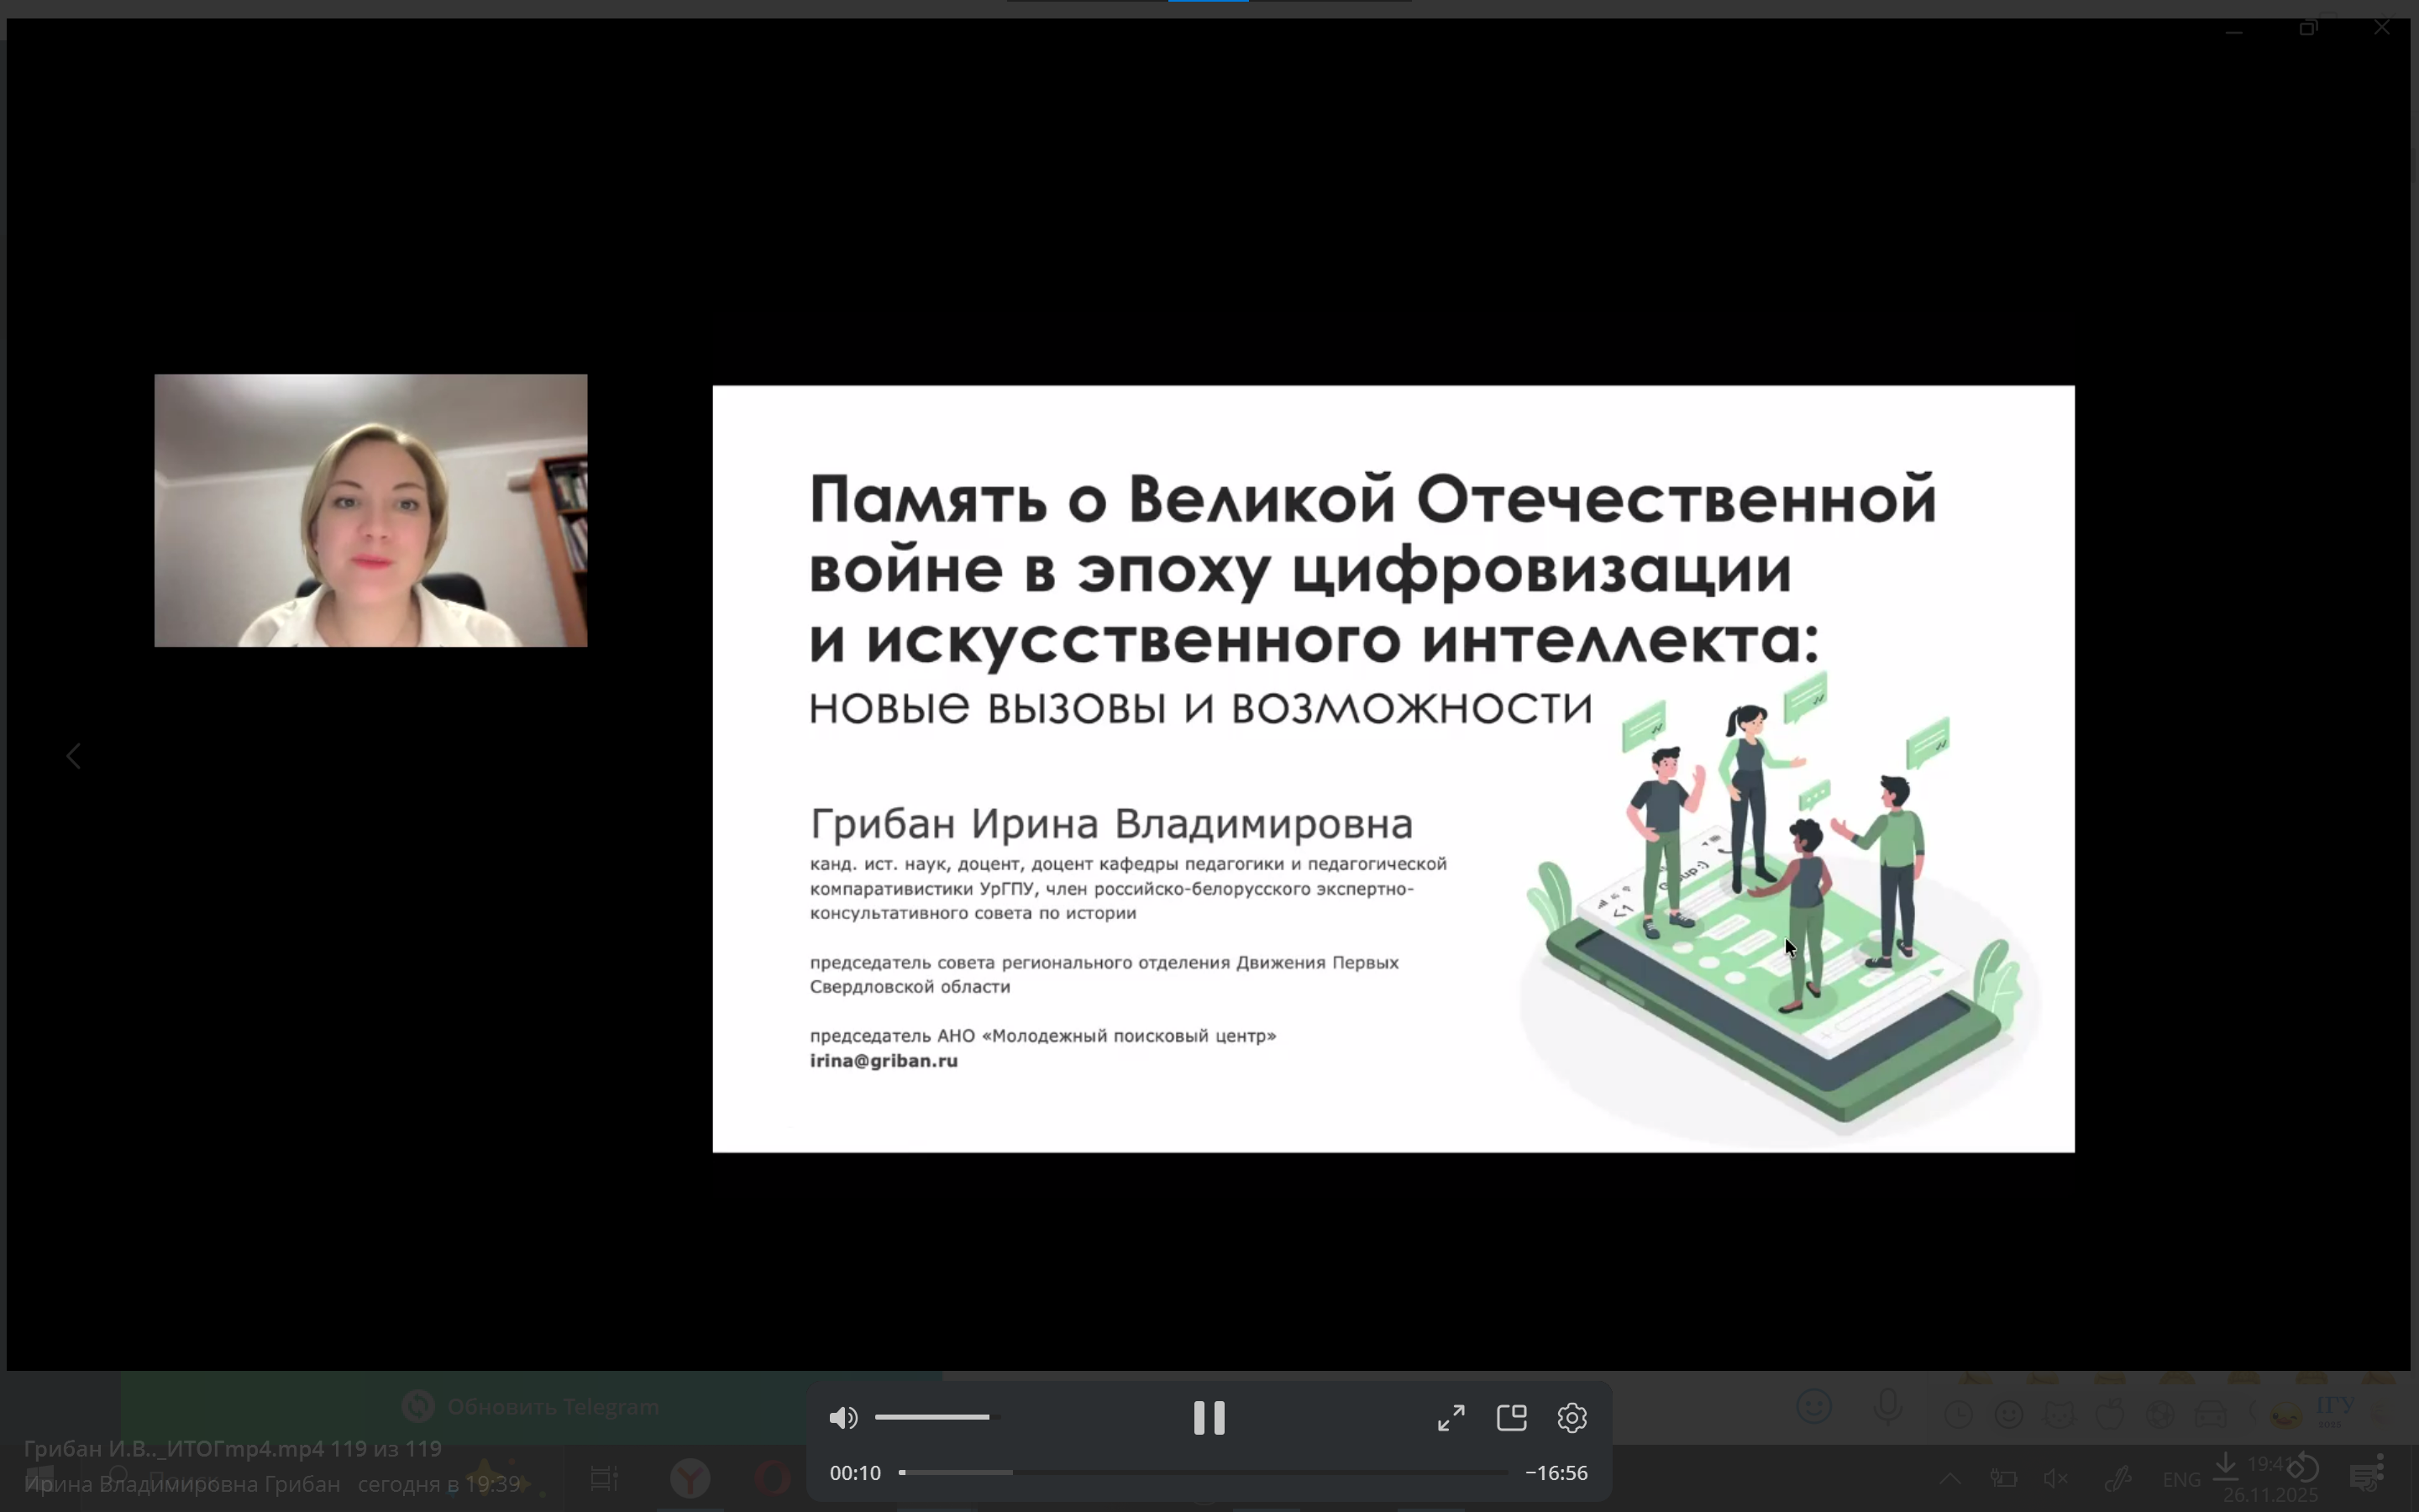Pause the playing video
Image resolution: width=2419 pixels, height=1512 pixels.
[x=1209, y=1417]
